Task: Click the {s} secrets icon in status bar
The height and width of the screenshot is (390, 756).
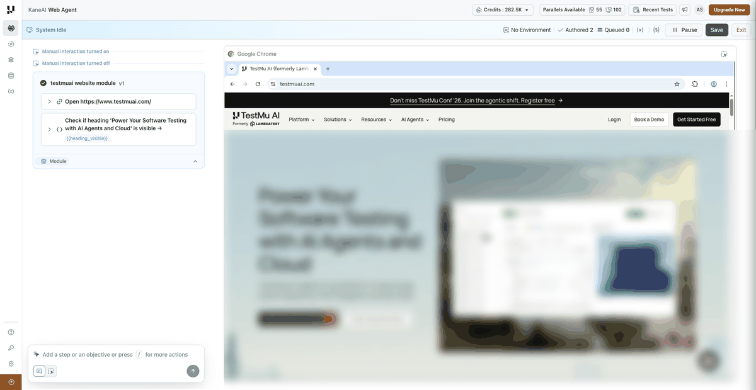Action: point(656,30)
